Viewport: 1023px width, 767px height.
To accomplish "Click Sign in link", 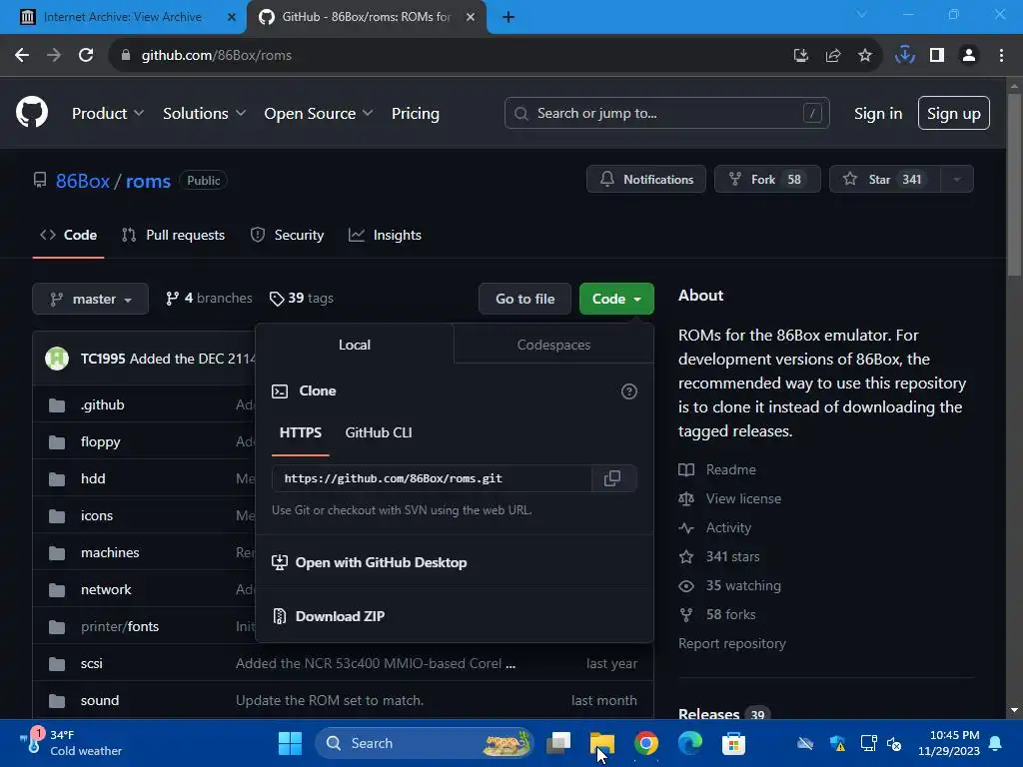I will pos(878,114).
